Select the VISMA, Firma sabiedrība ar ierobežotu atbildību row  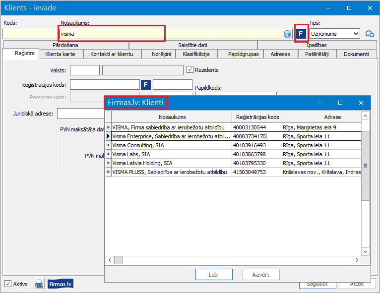click(x=233, y=127)
